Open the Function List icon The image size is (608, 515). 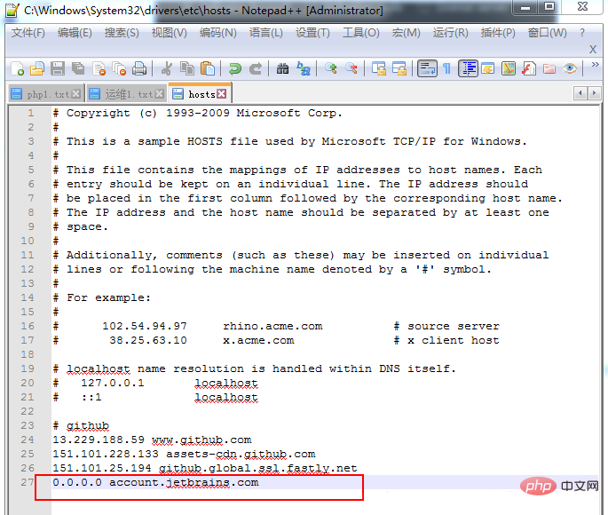(x=529, y=68)
